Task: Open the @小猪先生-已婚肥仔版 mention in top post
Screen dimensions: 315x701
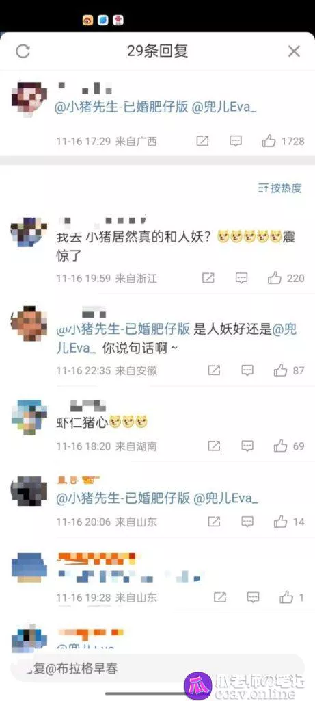Action: (122, 108)
